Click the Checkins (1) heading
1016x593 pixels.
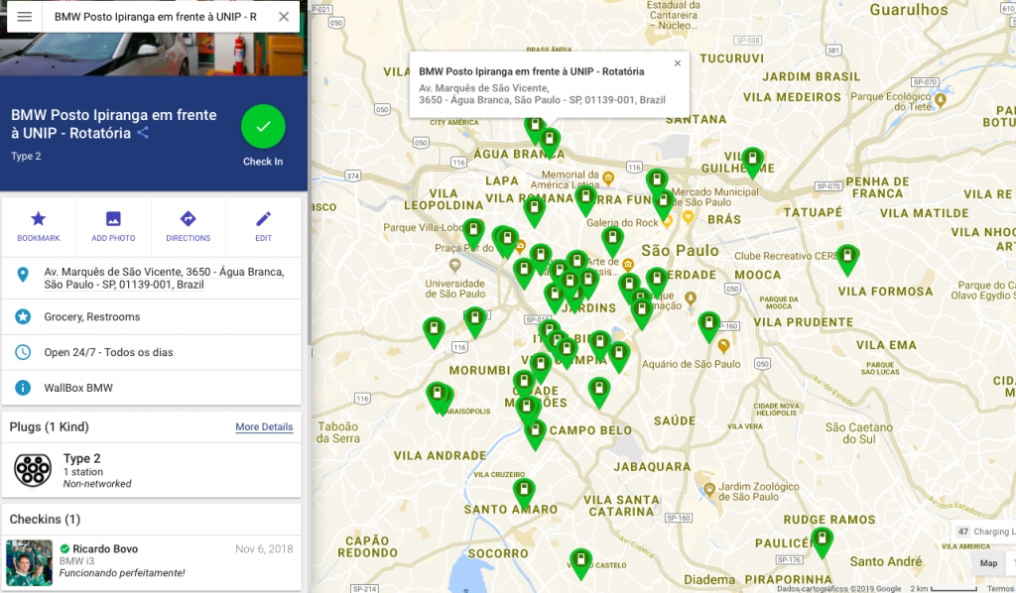pos(45,520)
